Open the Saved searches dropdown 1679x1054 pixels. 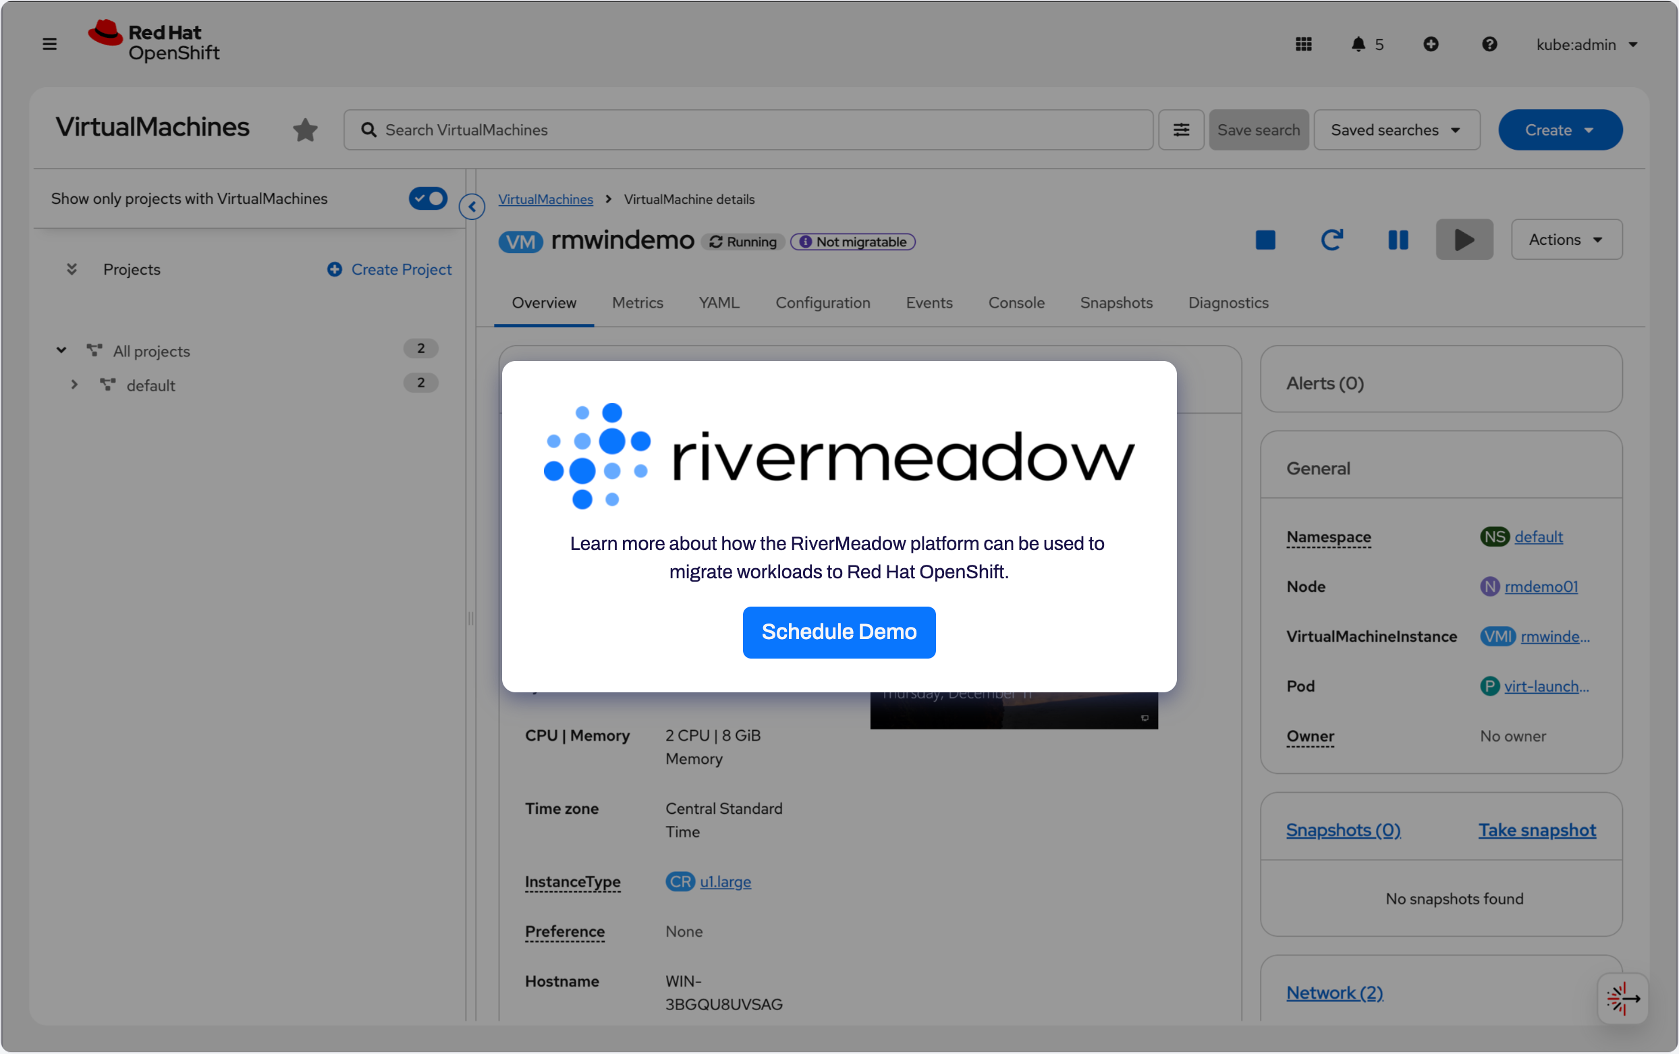point(1396,130)
